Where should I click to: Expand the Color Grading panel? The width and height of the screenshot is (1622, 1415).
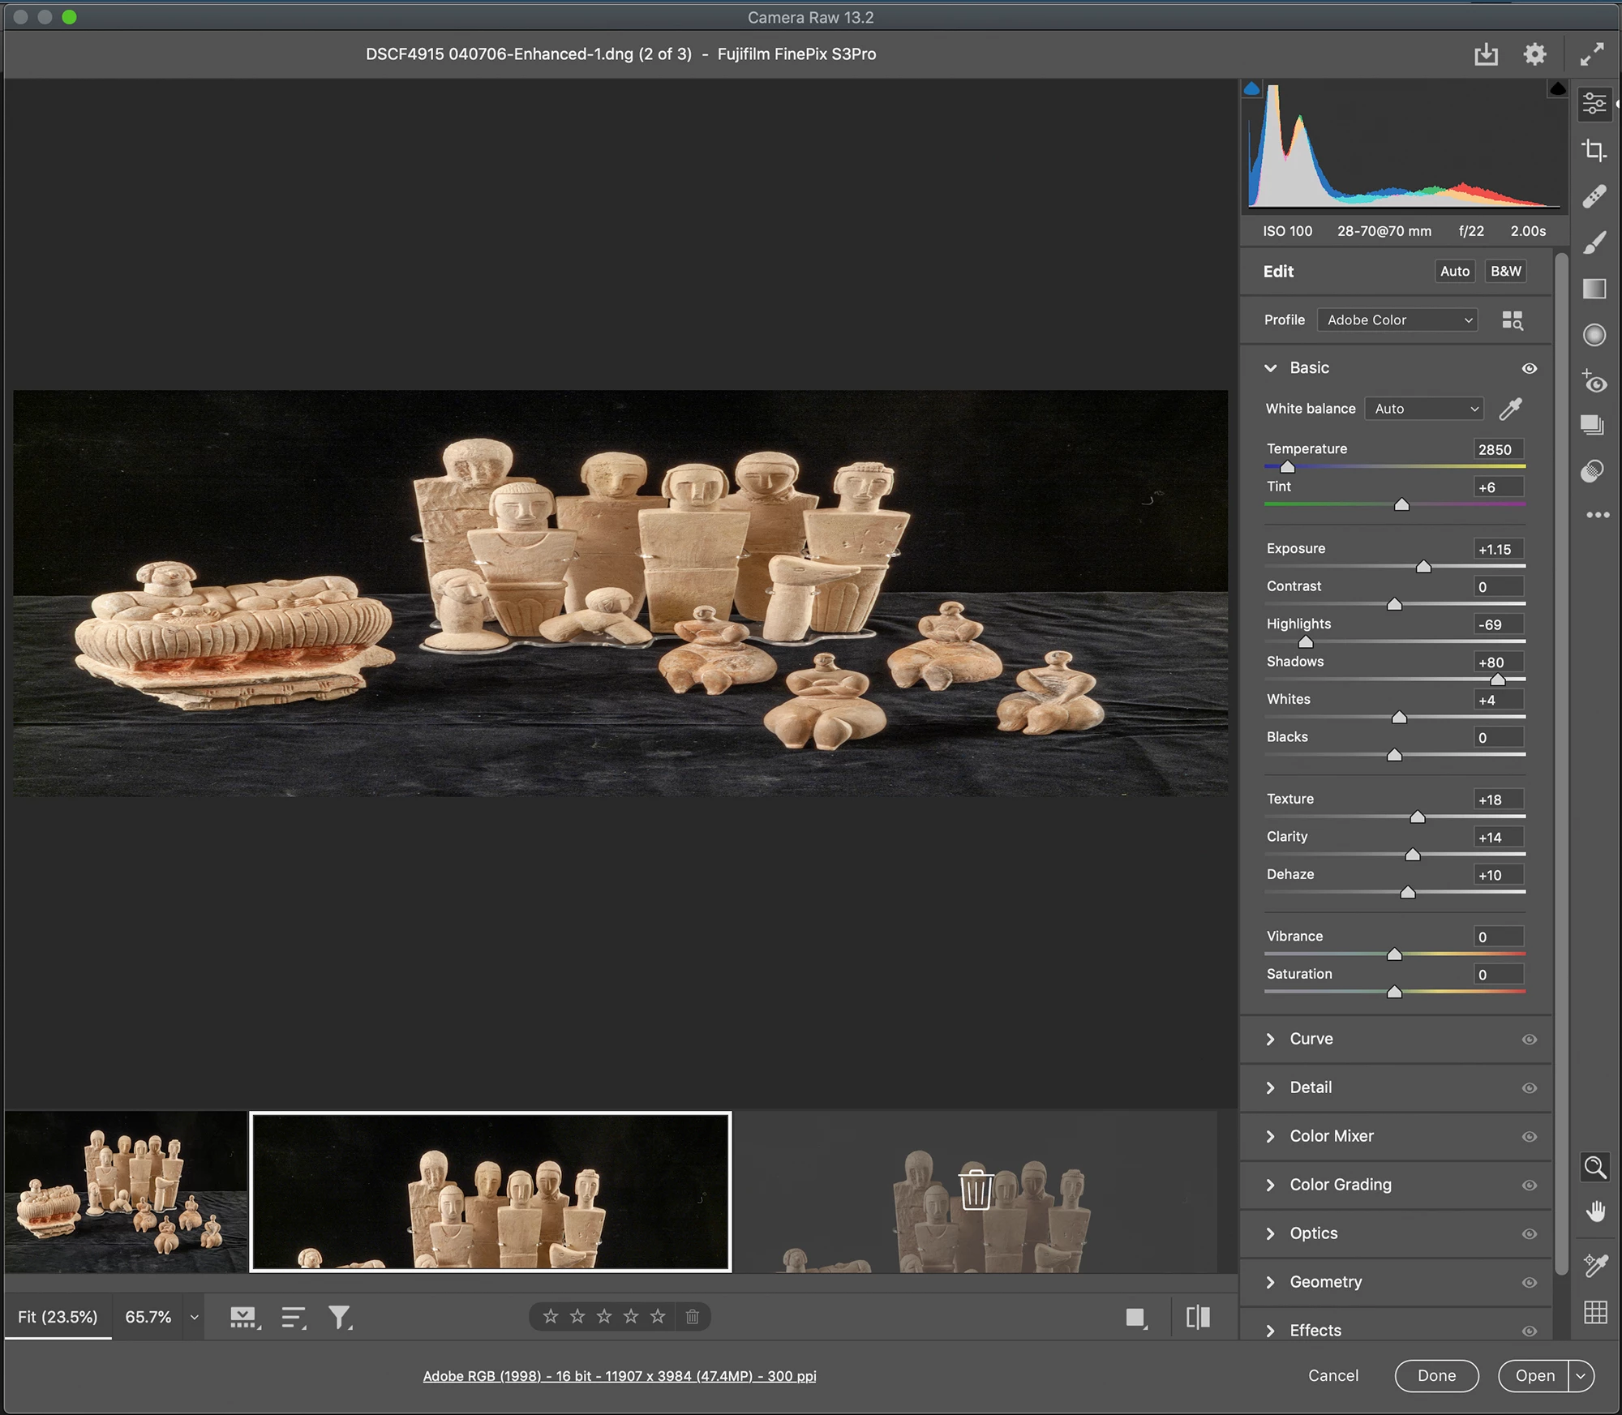[1339, 1185]
